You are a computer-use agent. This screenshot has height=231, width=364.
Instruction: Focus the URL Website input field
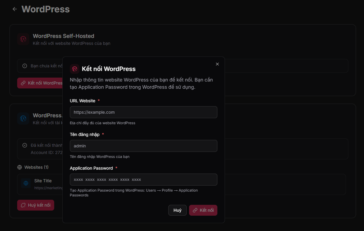point(143,112)
